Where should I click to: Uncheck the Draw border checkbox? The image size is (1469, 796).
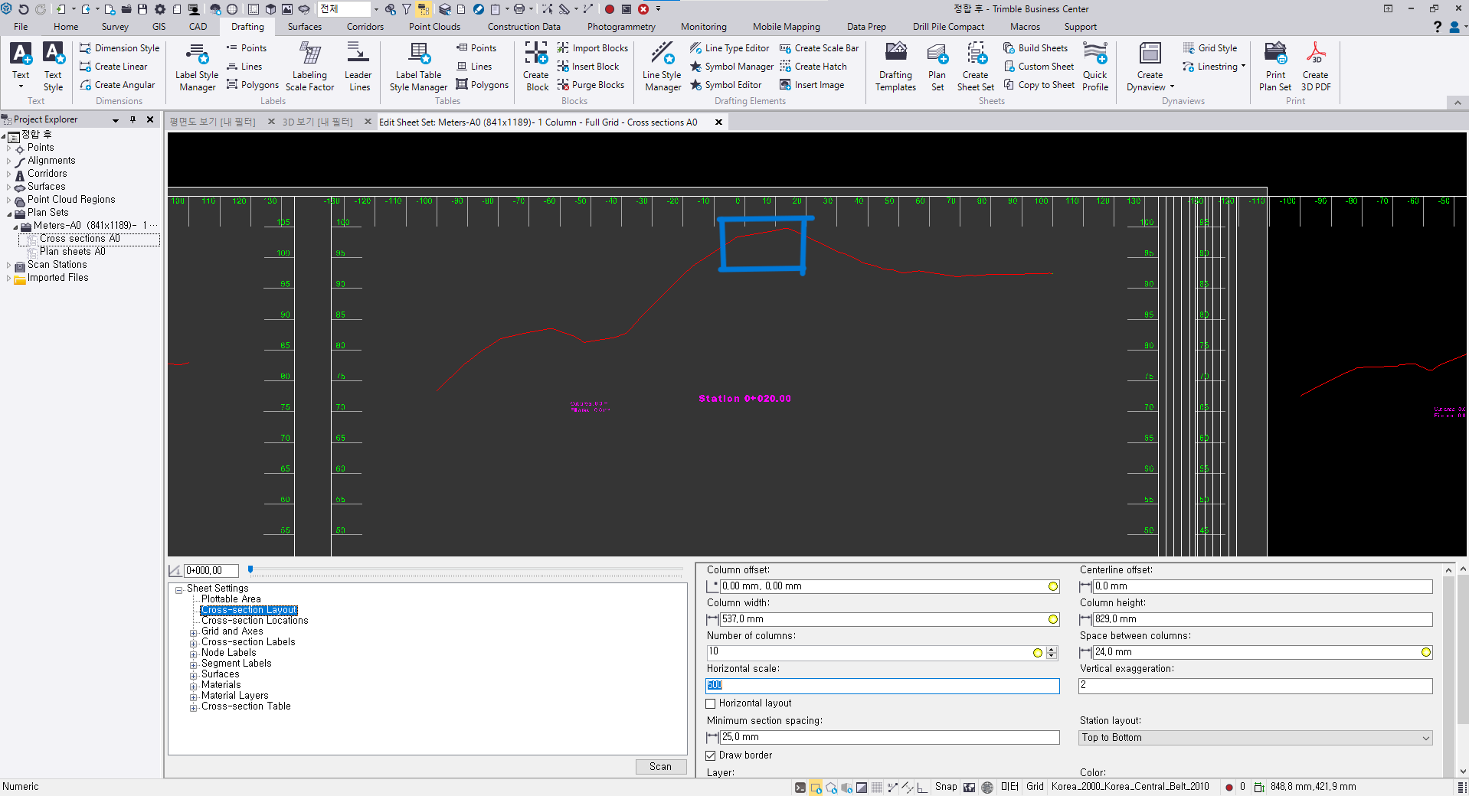pos(711,755)
